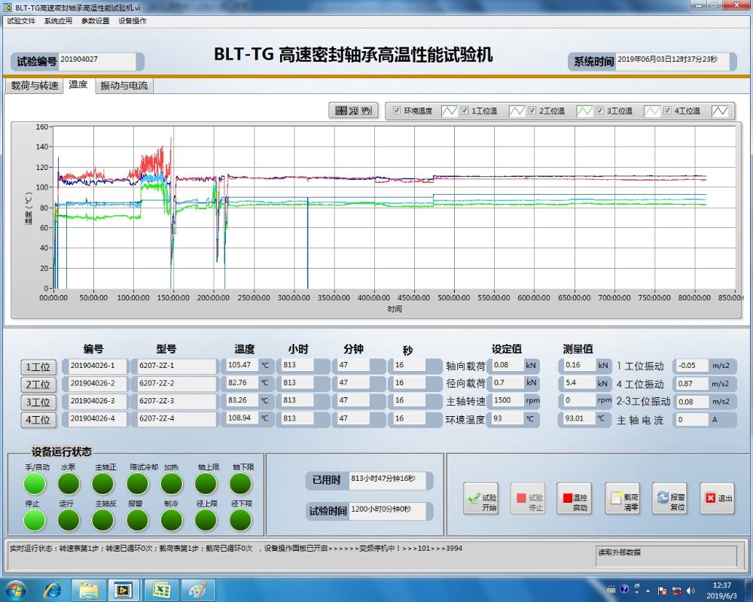The height and width of the screenshot is (602, 753).
Task: Click the green 2工位温 plot line swatch
Action: [x=584, y=111]
